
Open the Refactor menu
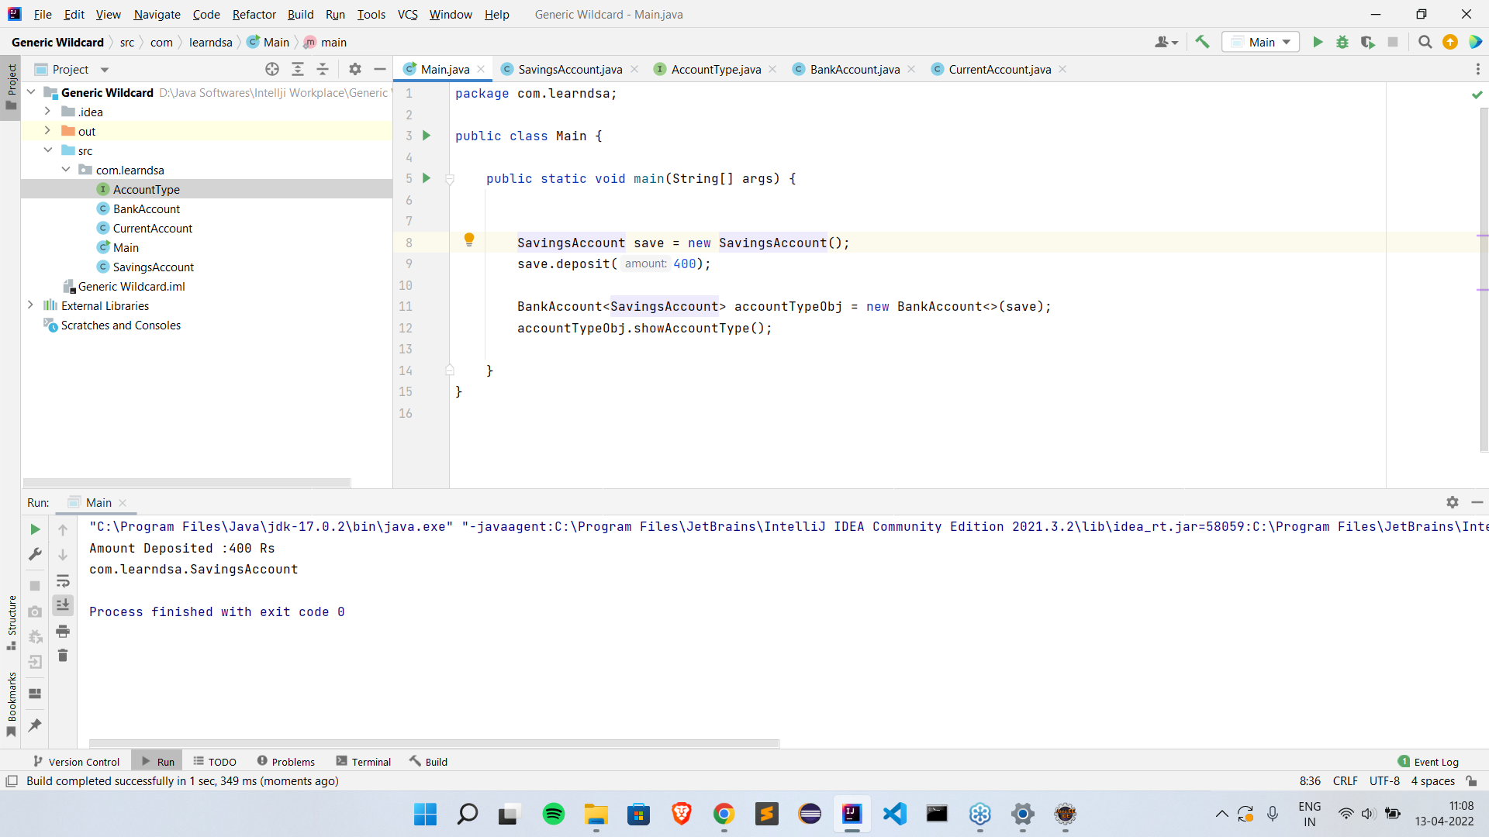pos(254,14)
